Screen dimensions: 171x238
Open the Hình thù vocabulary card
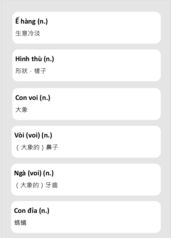point(86,65)
